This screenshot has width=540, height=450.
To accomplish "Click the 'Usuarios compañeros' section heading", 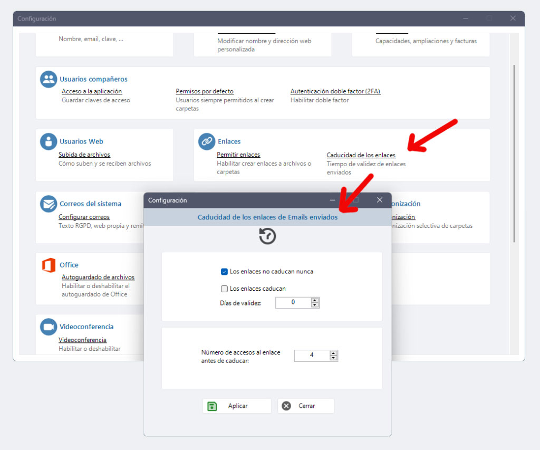I will tap(94, 79).
